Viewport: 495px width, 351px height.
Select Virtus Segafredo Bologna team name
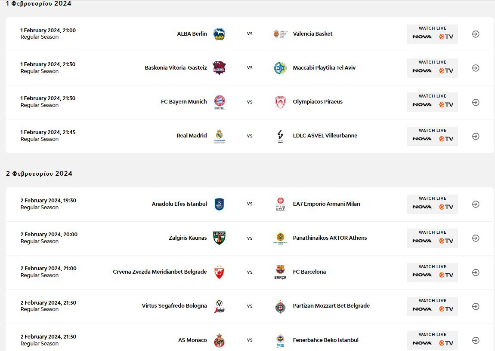174,306
